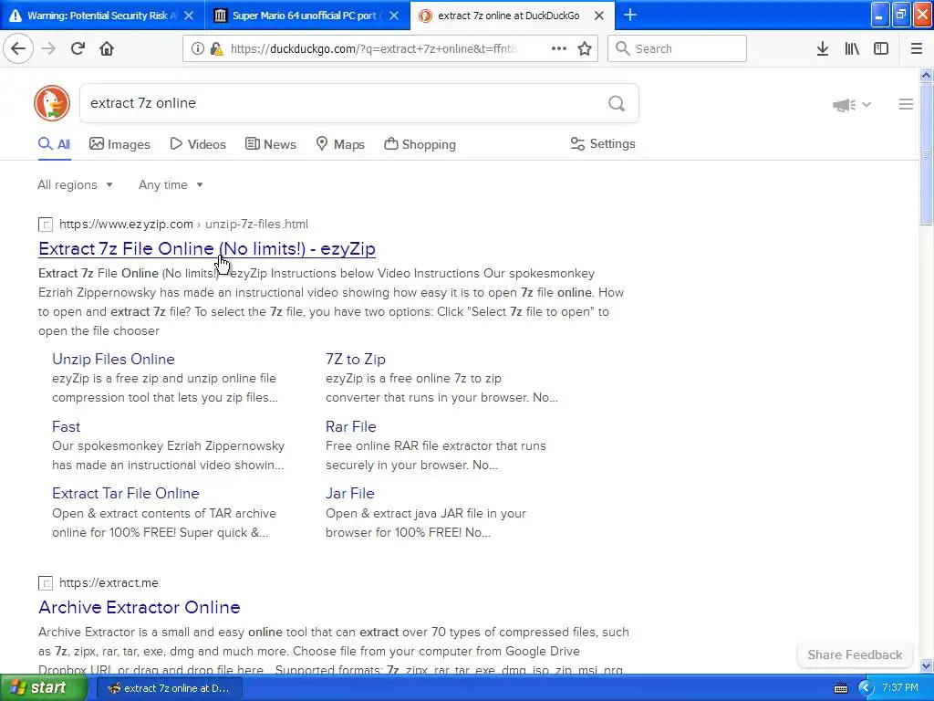Close the extract 7z online tab
The image size is (934, 701).
coord(599,16)
